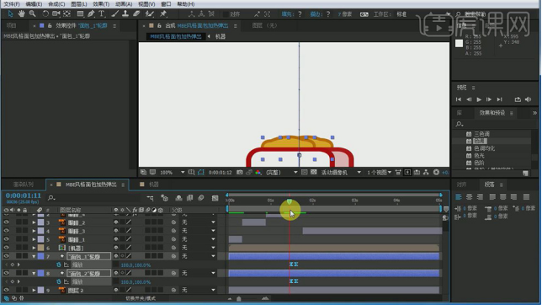542x305 pixels.
Task: Click current time 0:00:01:11 display
Action: click(x=24, y=195)
